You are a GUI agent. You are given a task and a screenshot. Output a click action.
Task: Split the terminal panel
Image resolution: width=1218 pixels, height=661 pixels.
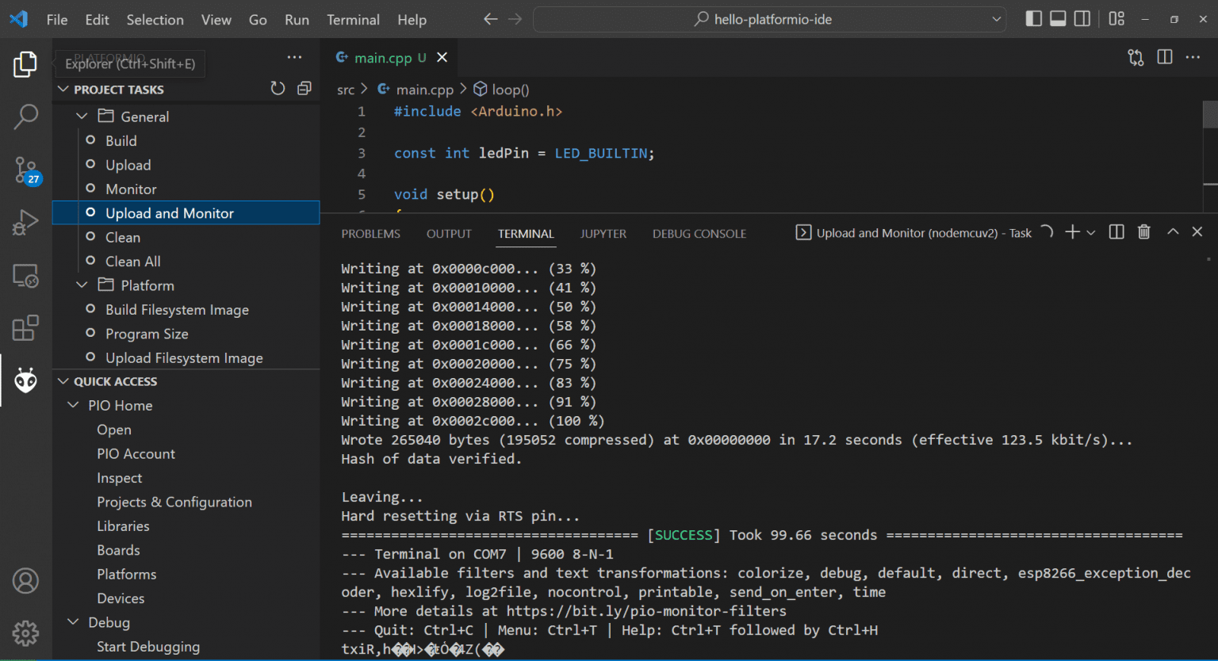tap(1116, 231)
